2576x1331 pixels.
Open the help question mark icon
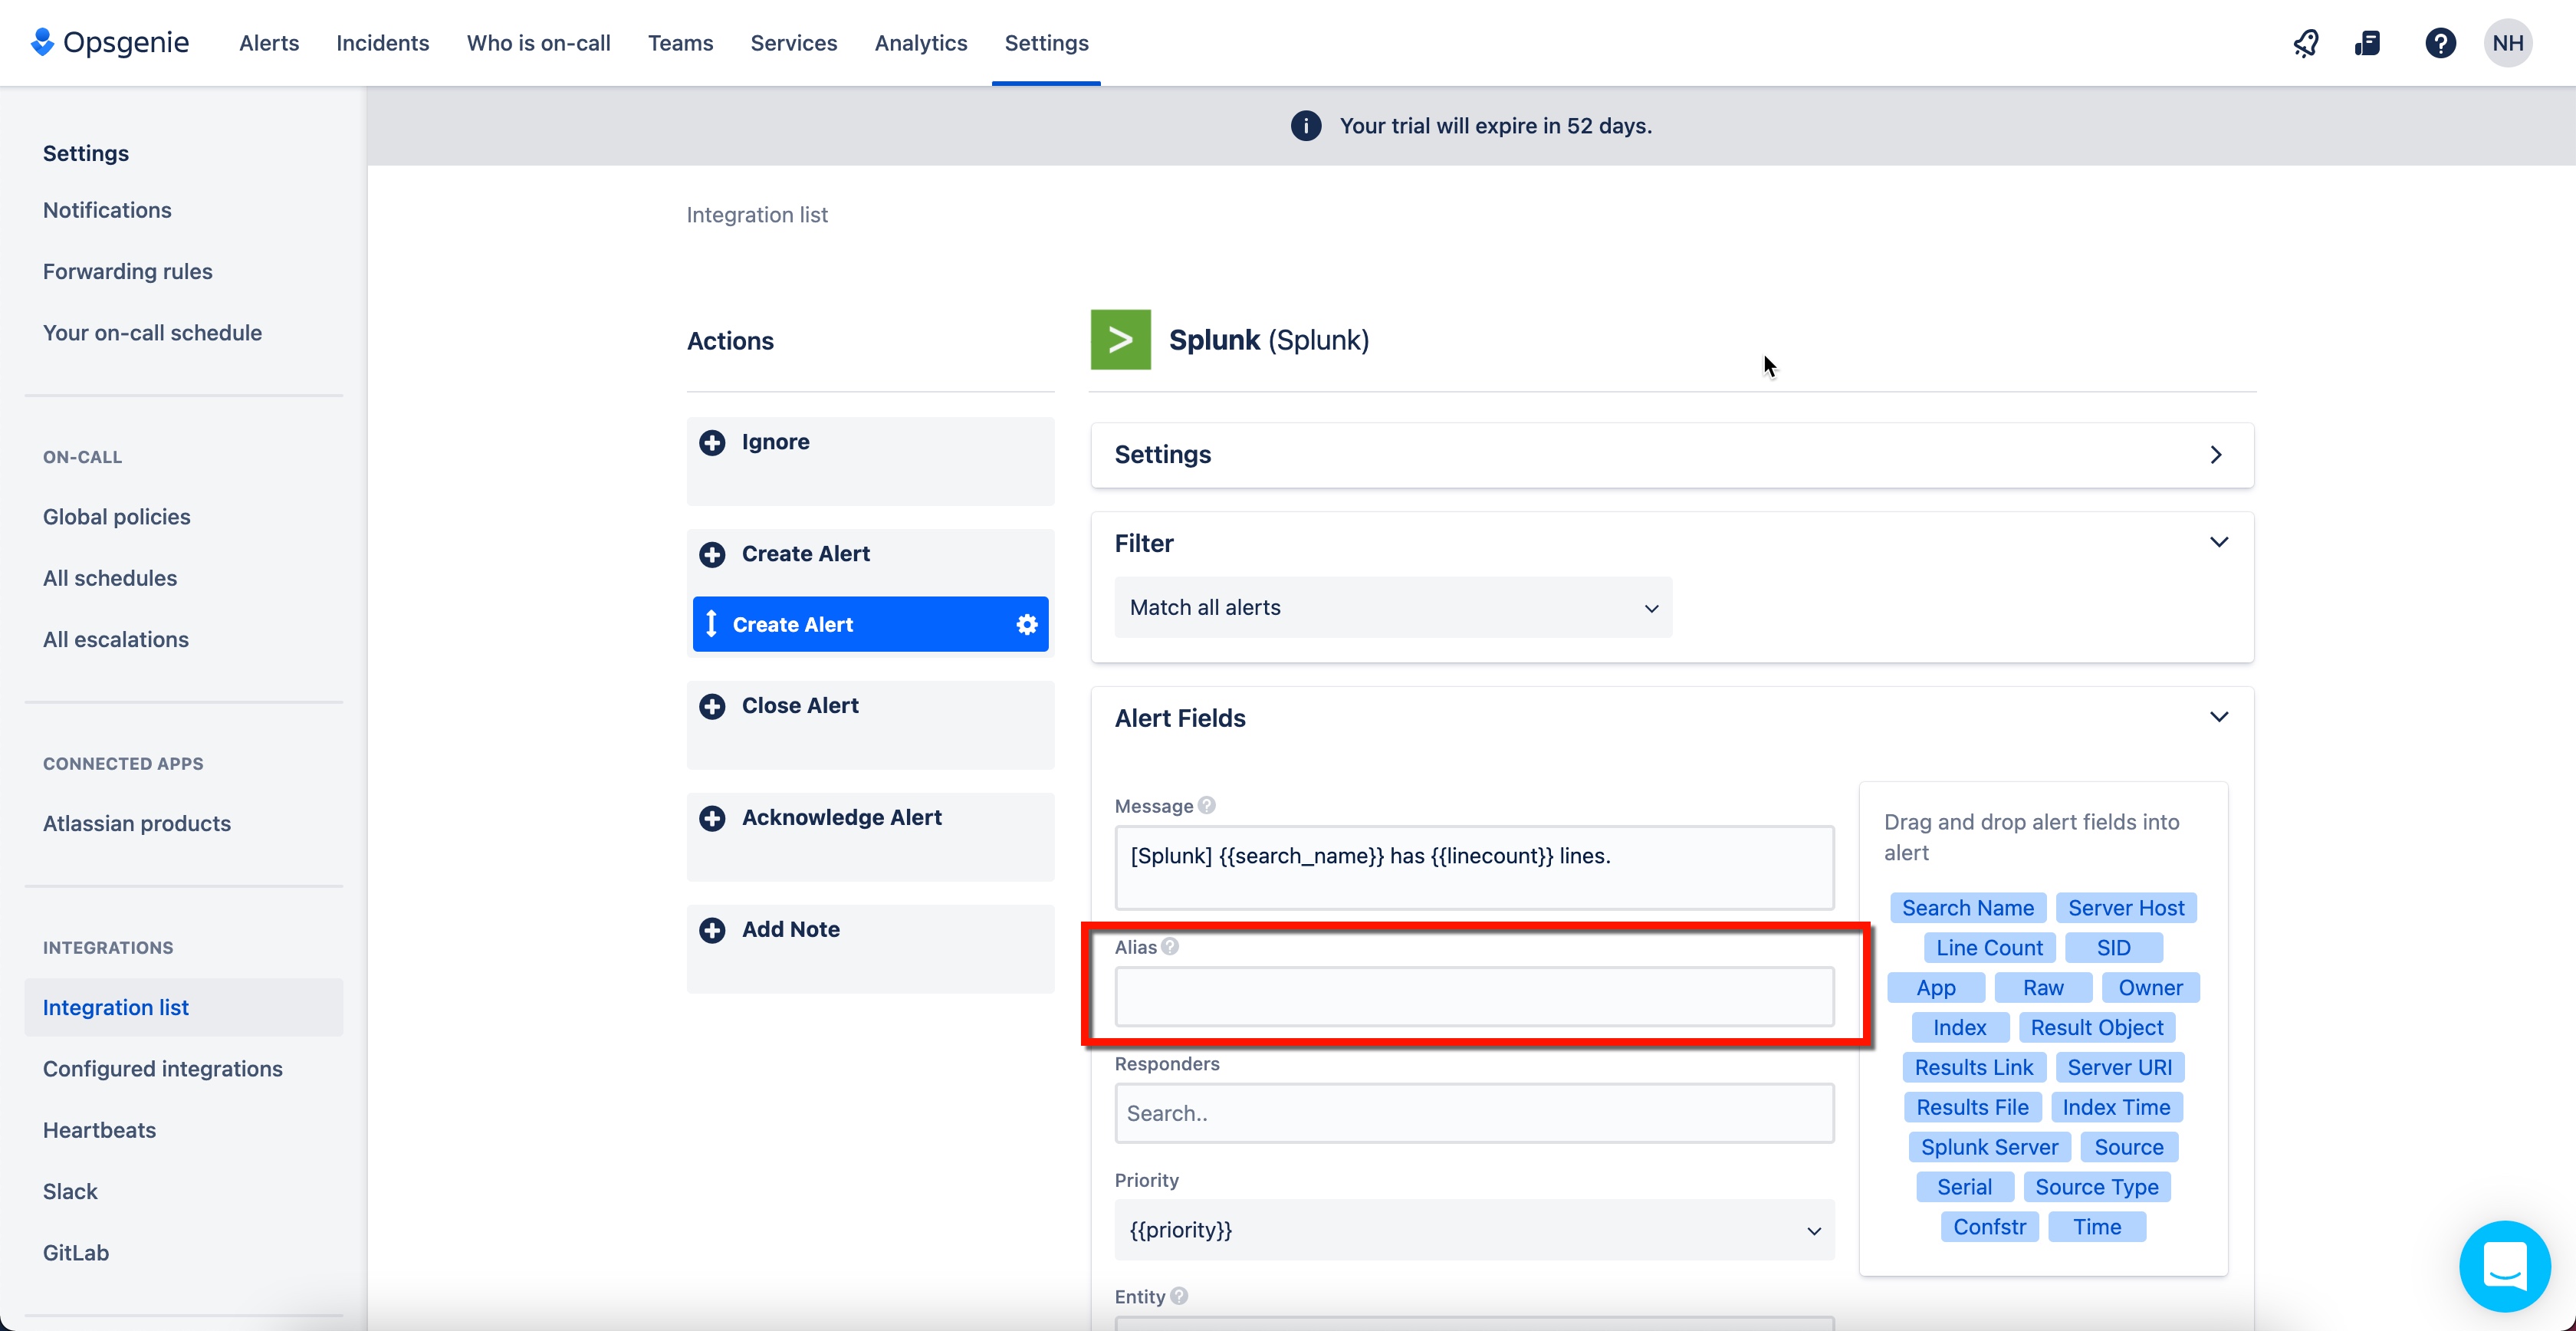click(x=2440, y=43)
